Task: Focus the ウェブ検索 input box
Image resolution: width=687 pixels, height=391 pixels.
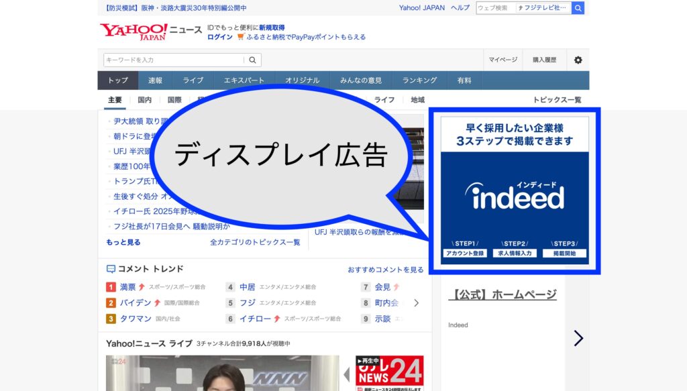Action: point(496,8)
